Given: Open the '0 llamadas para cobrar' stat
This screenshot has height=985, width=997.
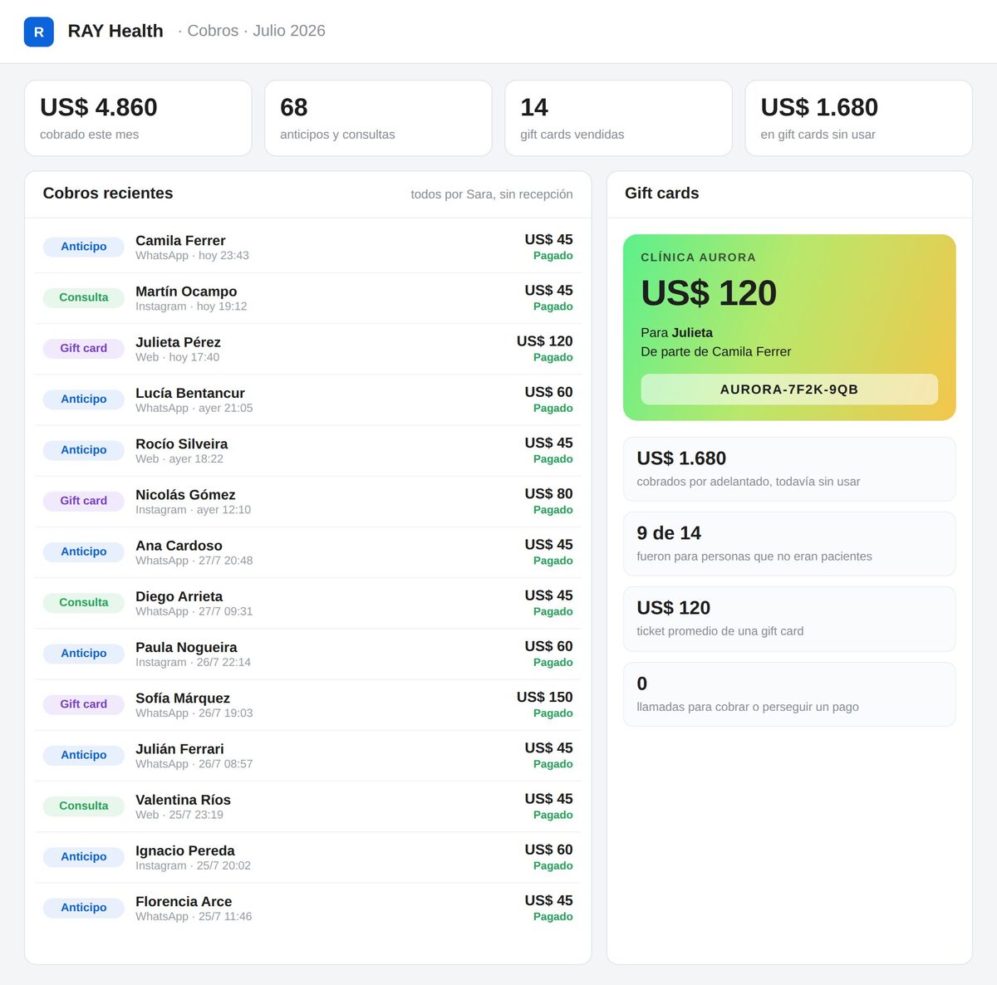Looking at the screenshot, I should point(789,694).
